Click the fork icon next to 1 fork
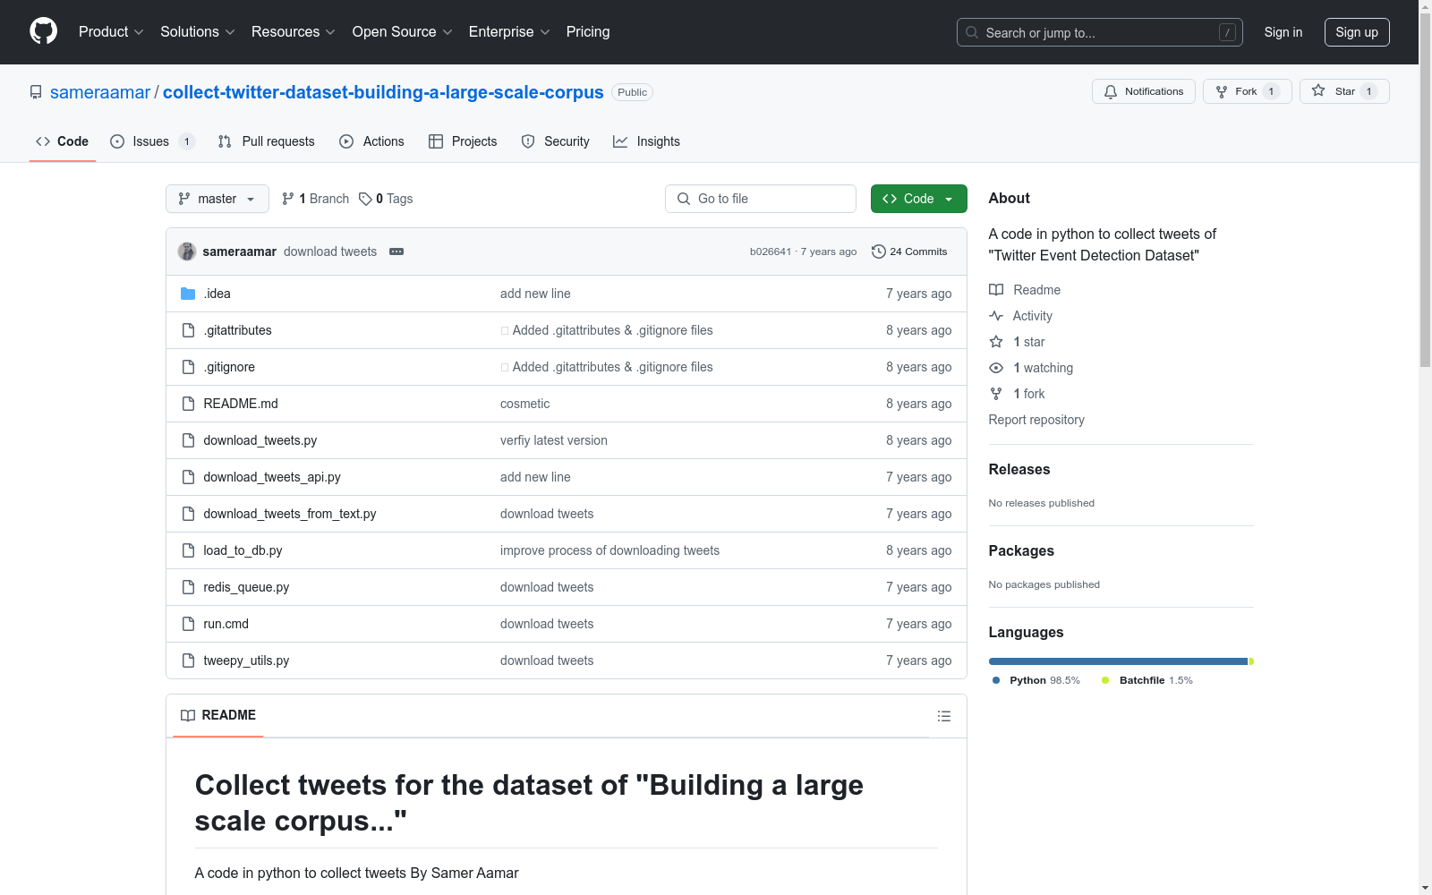 pyautogui.click(x=996, y=394)
